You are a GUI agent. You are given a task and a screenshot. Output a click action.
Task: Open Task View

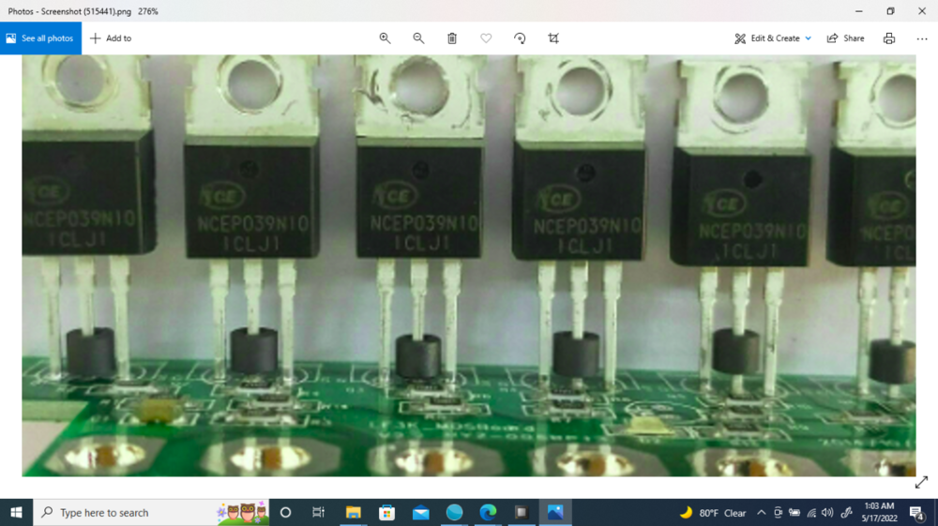coord(318,512)
